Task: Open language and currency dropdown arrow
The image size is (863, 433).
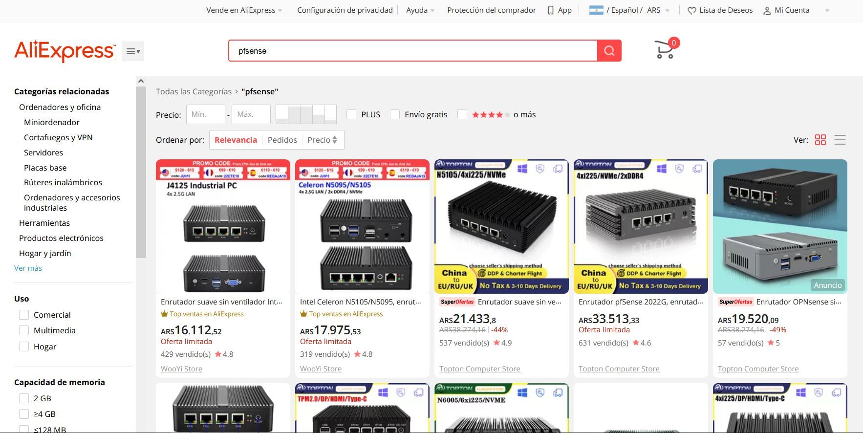Action: (668, 10)
